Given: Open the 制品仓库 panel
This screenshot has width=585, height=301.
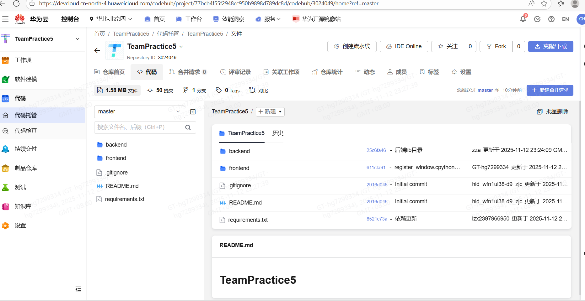Looking at the screenshot, I should pyautogui.click(x=25, y=168).
